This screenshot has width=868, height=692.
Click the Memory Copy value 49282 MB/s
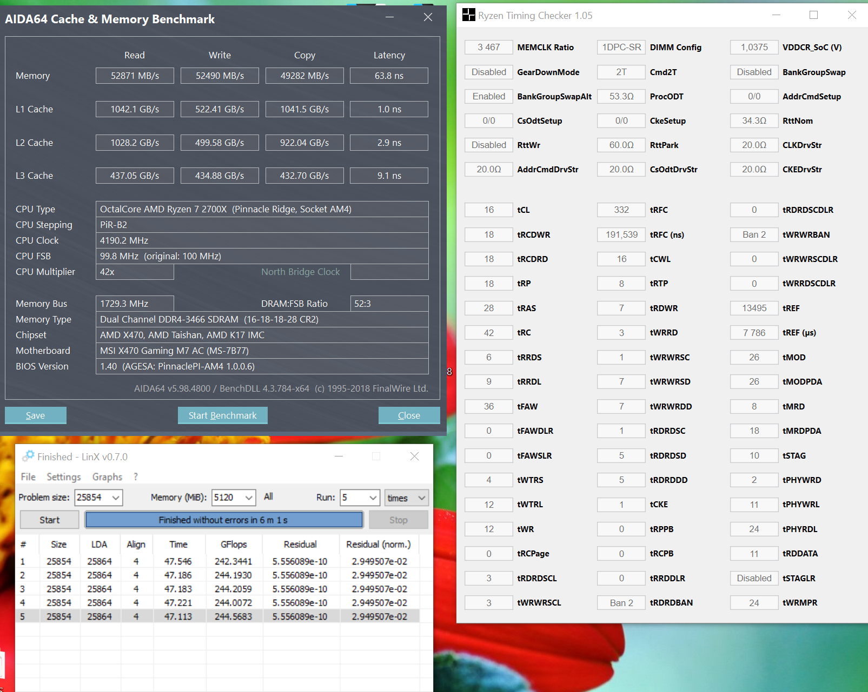tap(304, 76)
